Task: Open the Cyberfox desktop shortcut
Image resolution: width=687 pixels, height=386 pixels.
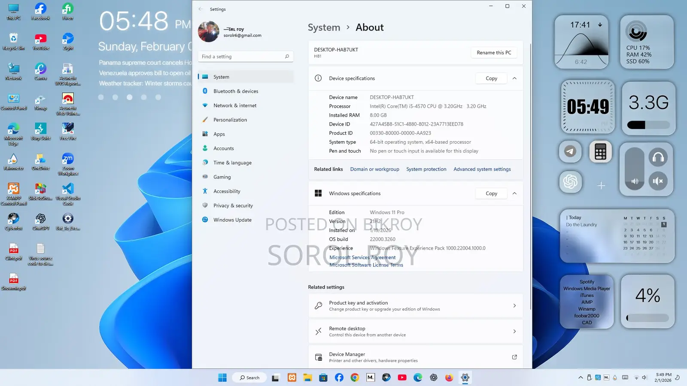Action: (13, 222)
